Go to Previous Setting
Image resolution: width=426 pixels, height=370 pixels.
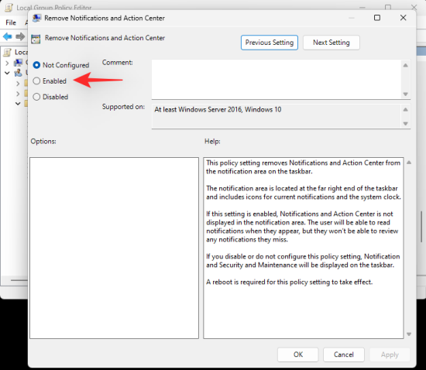tap(270, 43)
